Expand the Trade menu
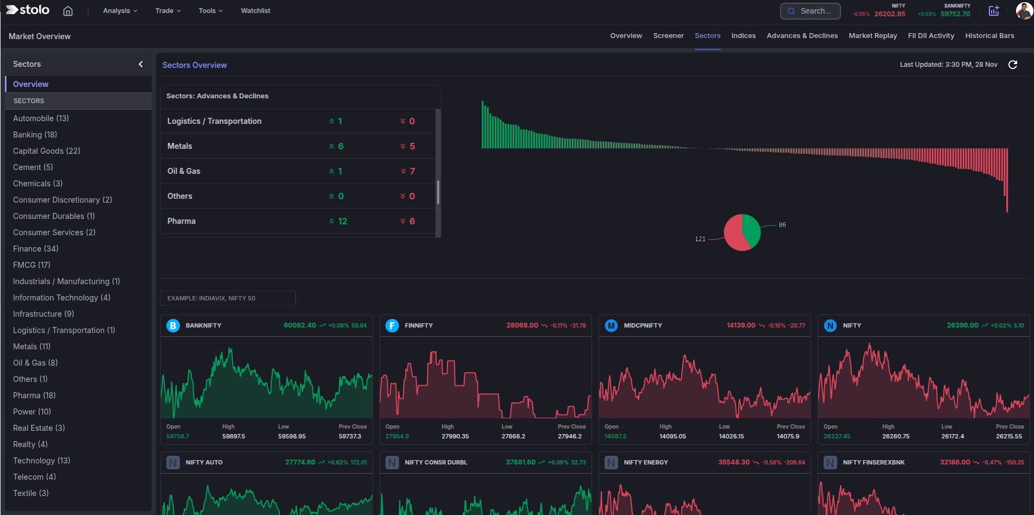This screenshot has width=1034, height=515. [x=167, y=10]
